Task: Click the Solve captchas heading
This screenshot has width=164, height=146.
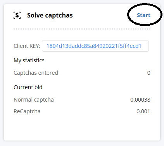Action: click(50, 15)
